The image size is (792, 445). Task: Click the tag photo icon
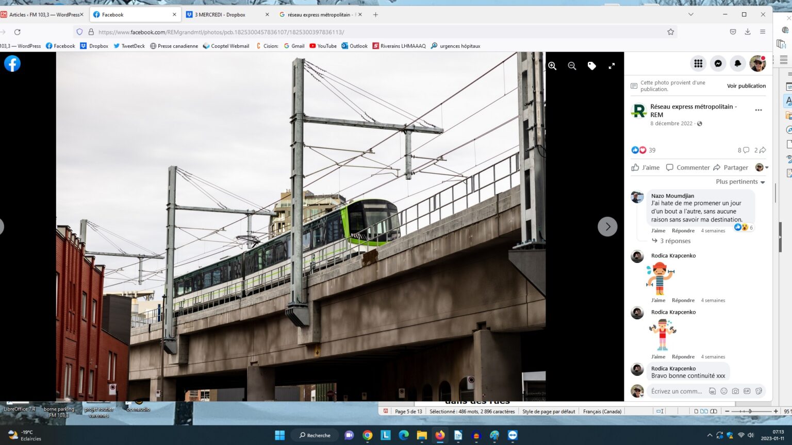pyautogui.click(x=591, y=66)
